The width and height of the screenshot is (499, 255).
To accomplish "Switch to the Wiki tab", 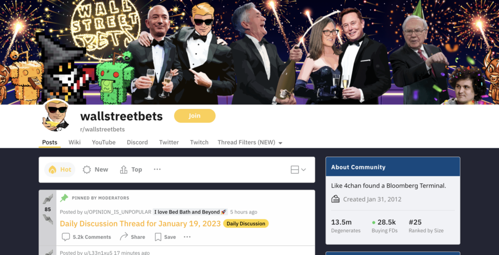I will 75,142.
